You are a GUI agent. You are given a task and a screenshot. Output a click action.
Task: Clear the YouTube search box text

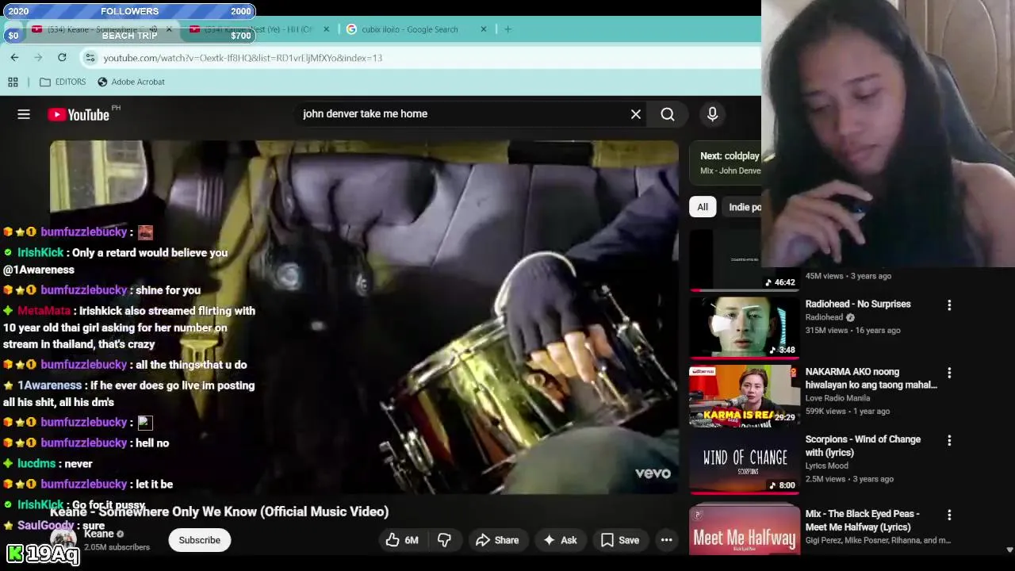636,114
